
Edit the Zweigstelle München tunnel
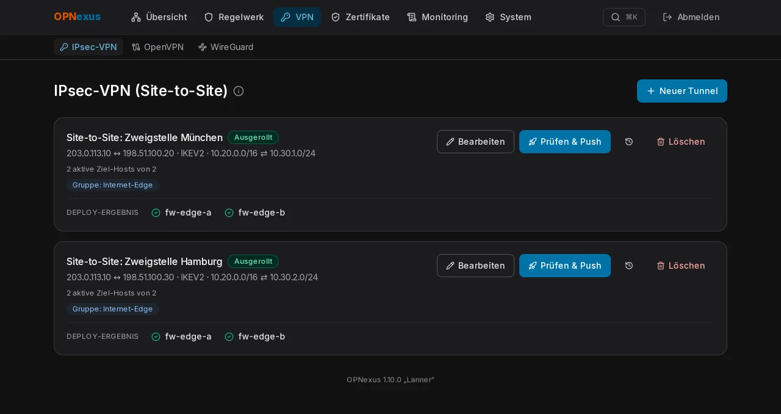tap(475, 142)
